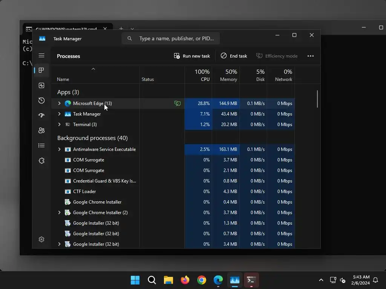The width and height of the screenshot is (386, 289).
Task: Expand the Microsoft Edge (13) process group
Action: tap(59, 103)
